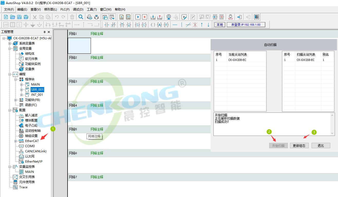Select the Trace tree item

point(23,187)
